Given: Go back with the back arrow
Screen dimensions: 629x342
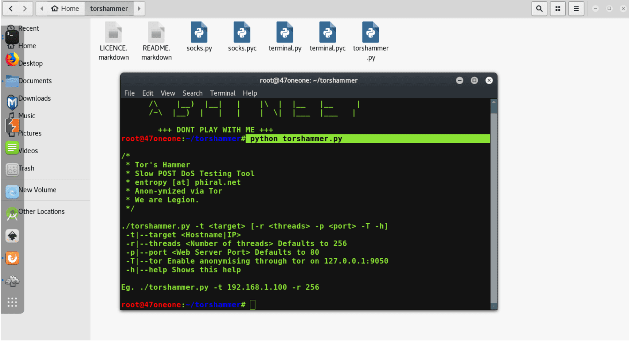Looking at the screenshot, I should point(11,8).
